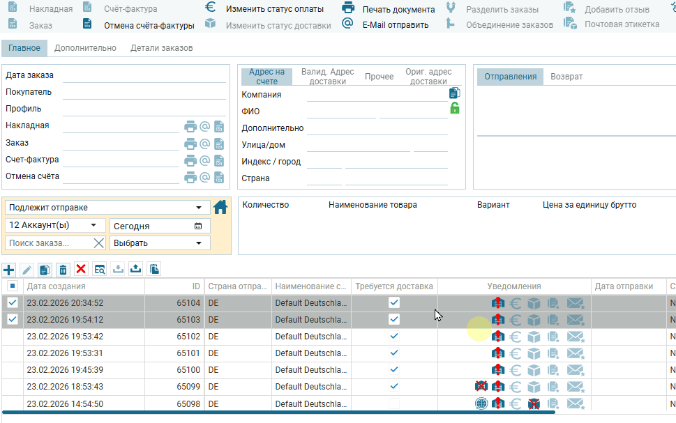Click the blue plus add order icon
The height and width of the screenshot is (423, 676).
(9, 270)
